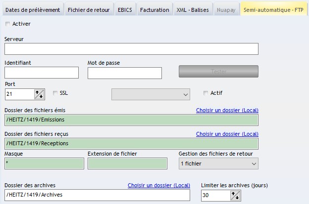Click Choisir un dossier link for fichiers émis
The height and width of the screenshot is (204, 309).
point(227,110)
